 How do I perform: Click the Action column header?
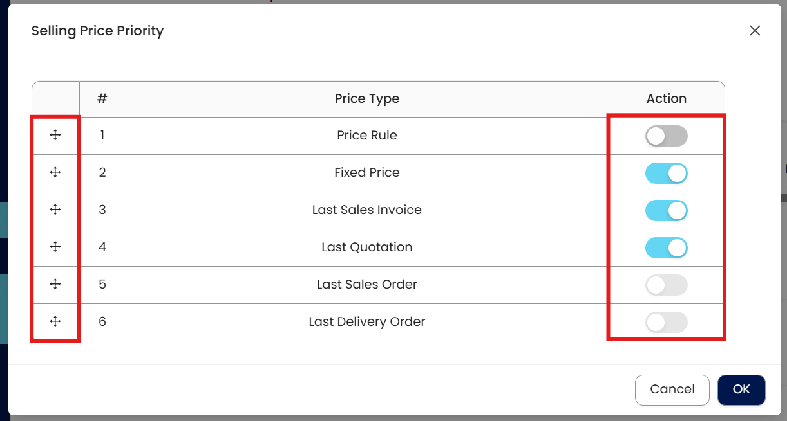point(666,99)
